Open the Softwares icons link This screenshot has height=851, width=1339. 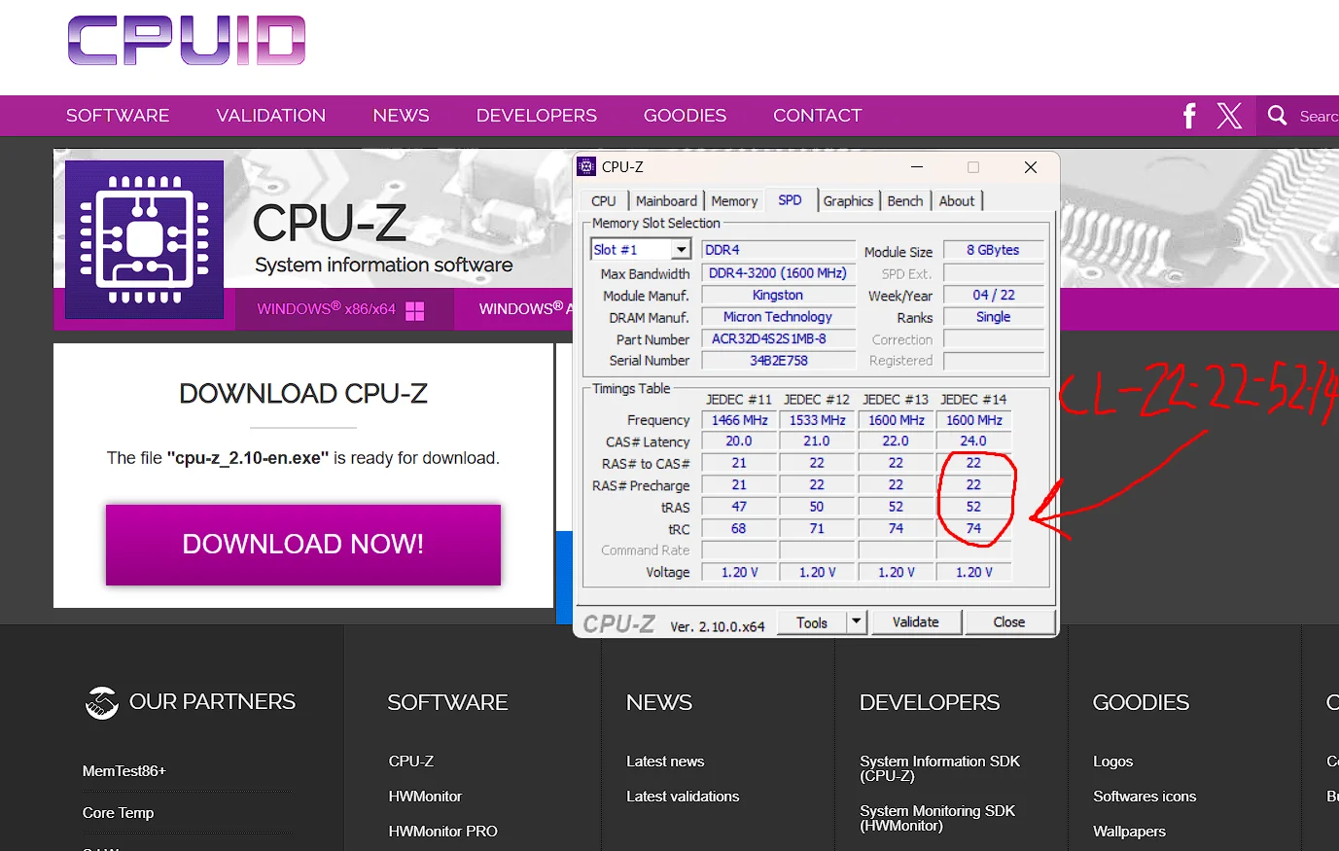1145,797
